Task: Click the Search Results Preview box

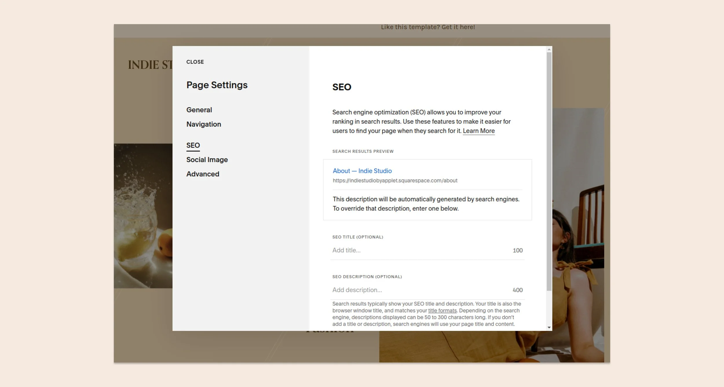Action: (427, 189)
